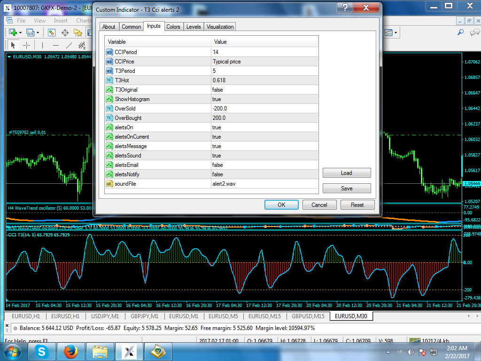Viewport: 481px width, 361px height.
Task: Select the Trendline drawing tool
Action: [x=69, y=46]
